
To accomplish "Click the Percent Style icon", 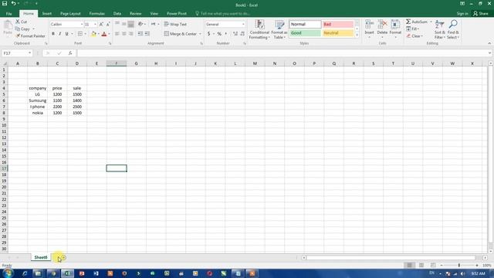I will (x=219, y=34).
